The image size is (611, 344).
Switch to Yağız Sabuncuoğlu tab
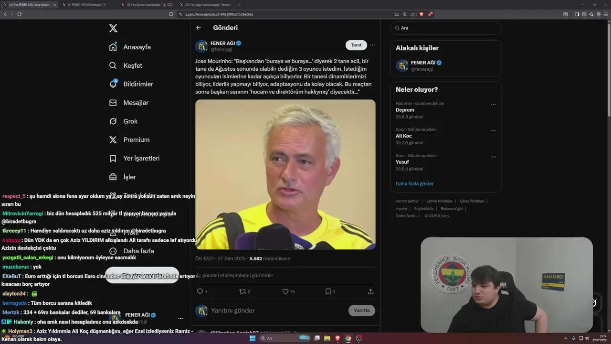pos(205,4)
